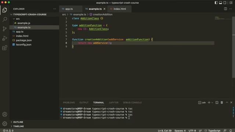Switch to the JUPYTER panel tab
The height and width of the screenshot is (132, 235).
pos(113,103)
